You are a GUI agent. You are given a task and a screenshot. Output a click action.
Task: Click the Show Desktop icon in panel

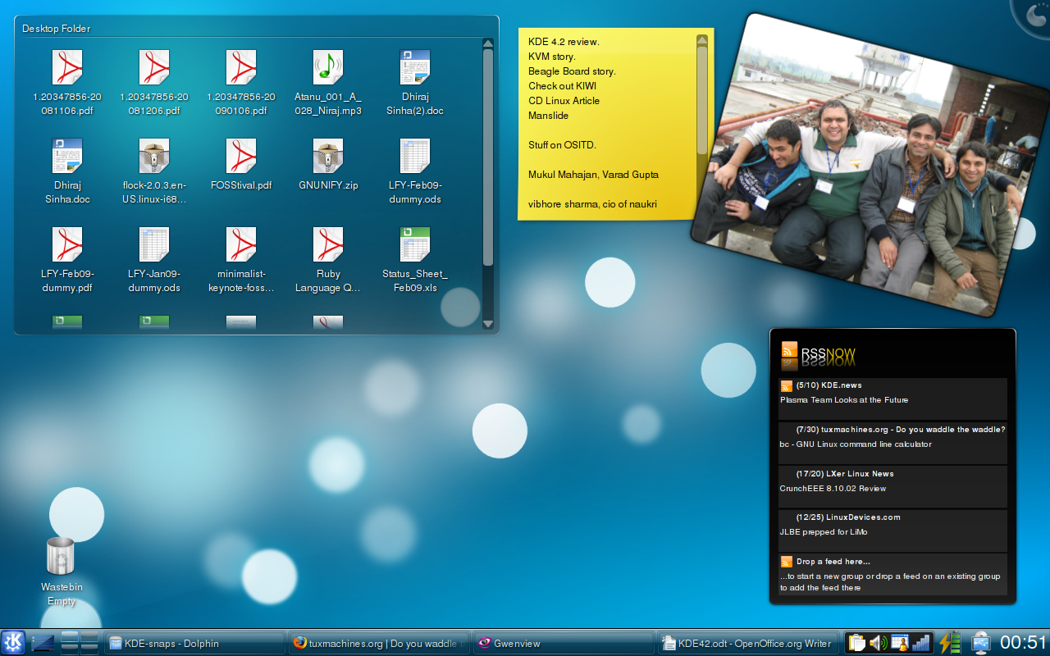coord(43,643)
